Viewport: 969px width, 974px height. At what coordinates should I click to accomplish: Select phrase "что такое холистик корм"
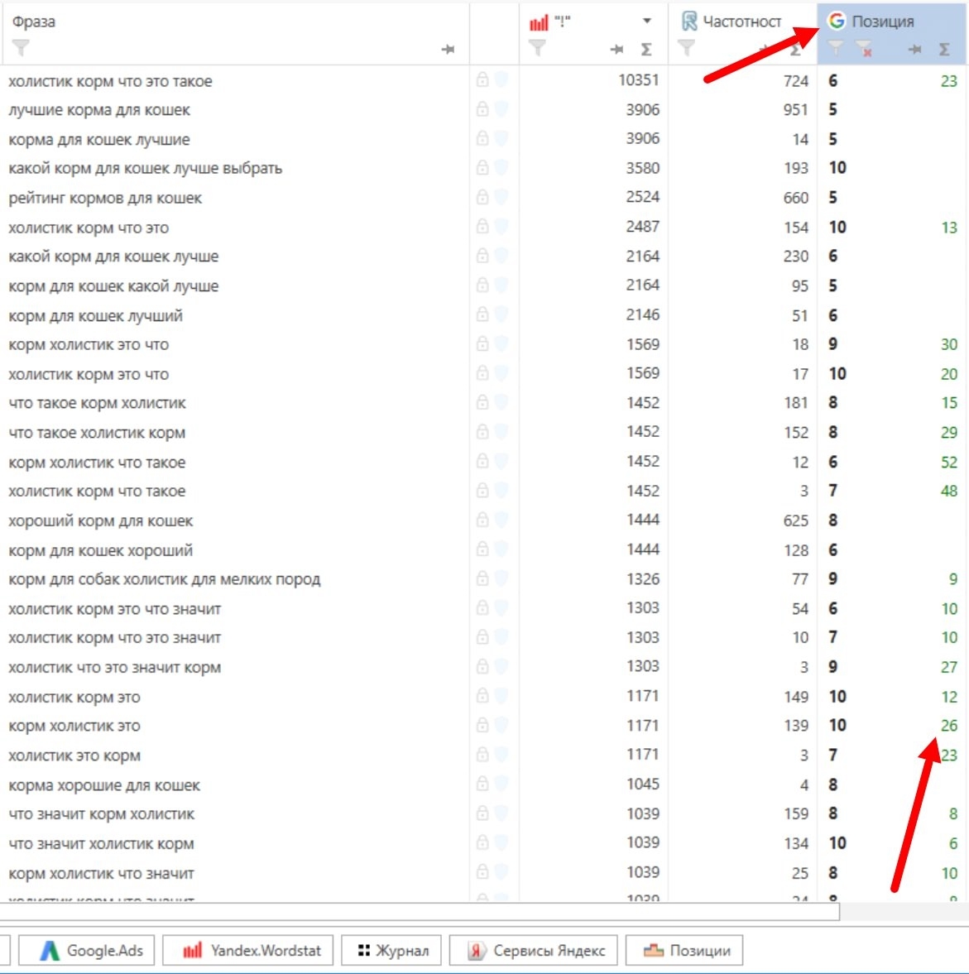coord(97,433)
